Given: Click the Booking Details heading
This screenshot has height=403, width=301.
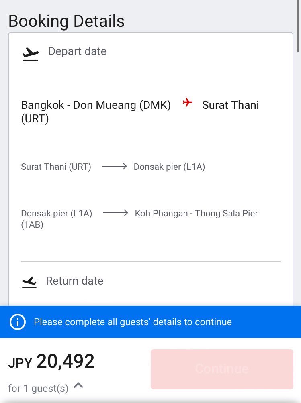Looking at the screenshot, I should coord(66,21).
